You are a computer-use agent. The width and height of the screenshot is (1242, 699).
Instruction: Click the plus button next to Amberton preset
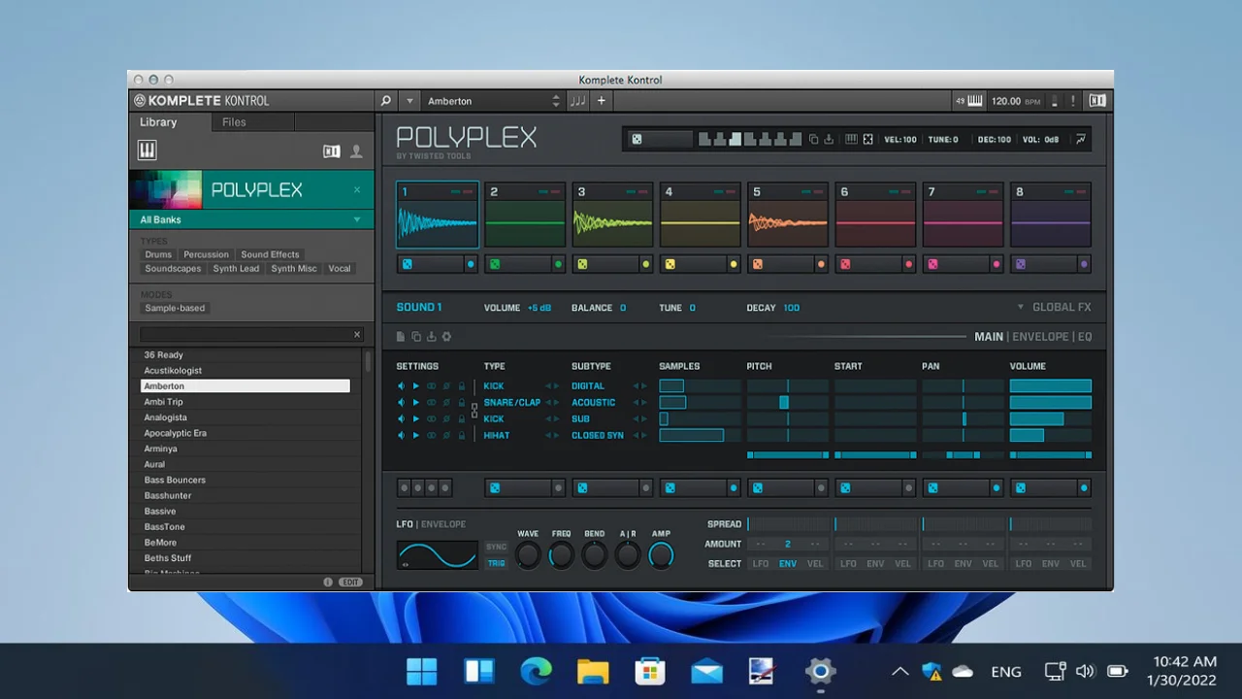coord(601,101)
